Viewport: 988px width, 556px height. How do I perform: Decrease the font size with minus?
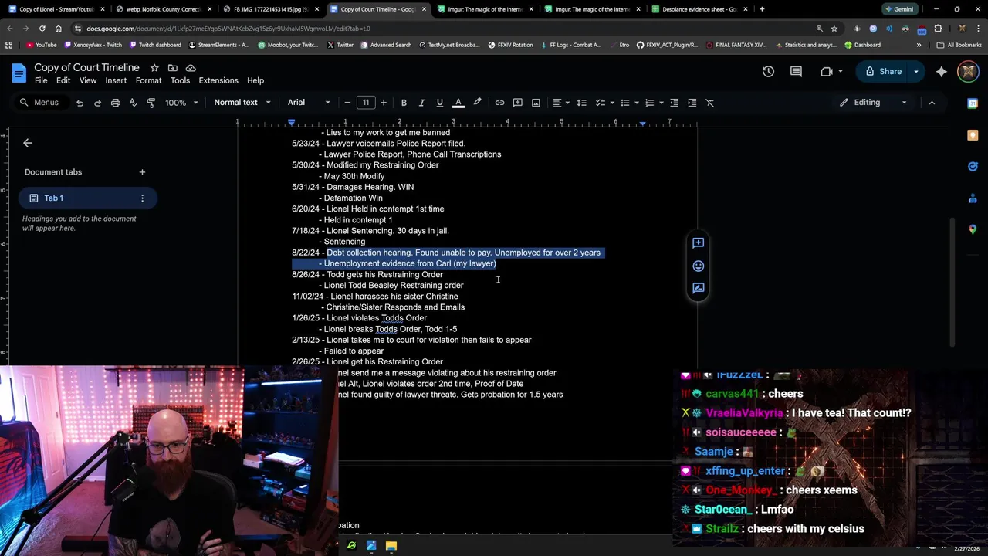pyautogui.click(x=347, y=103)
